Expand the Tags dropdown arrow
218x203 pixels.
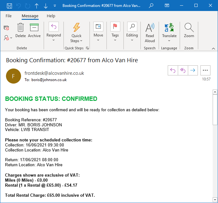[x=115, y=40]
